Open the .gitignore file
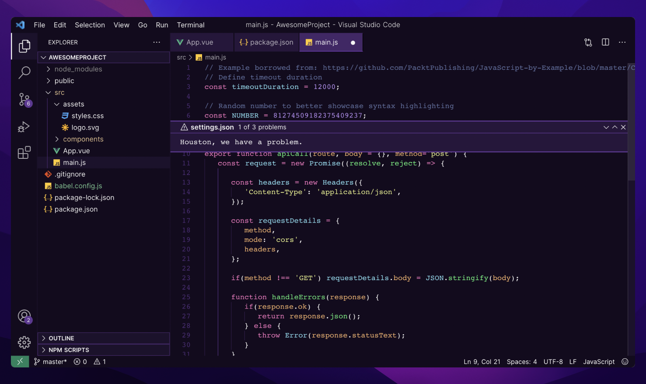The height and width of the screenshot is (384, 646). pos(104,174)
